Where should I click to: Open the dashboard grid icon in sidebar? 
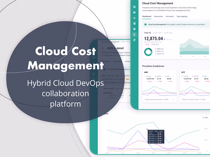click(135, 7)
